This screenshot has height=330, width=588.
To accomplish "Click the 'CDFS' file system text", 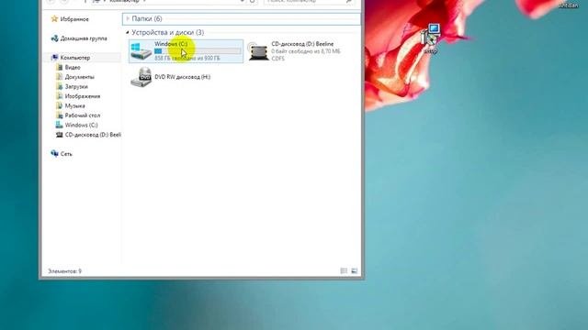I will coord(277,59).
